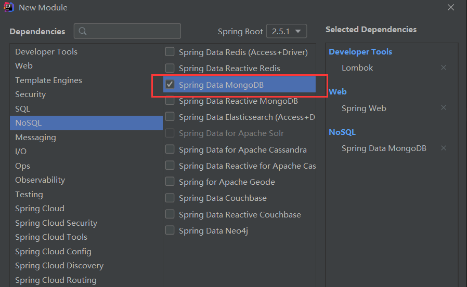
Task: Select the Web category in the list
Action: [86, 66]
